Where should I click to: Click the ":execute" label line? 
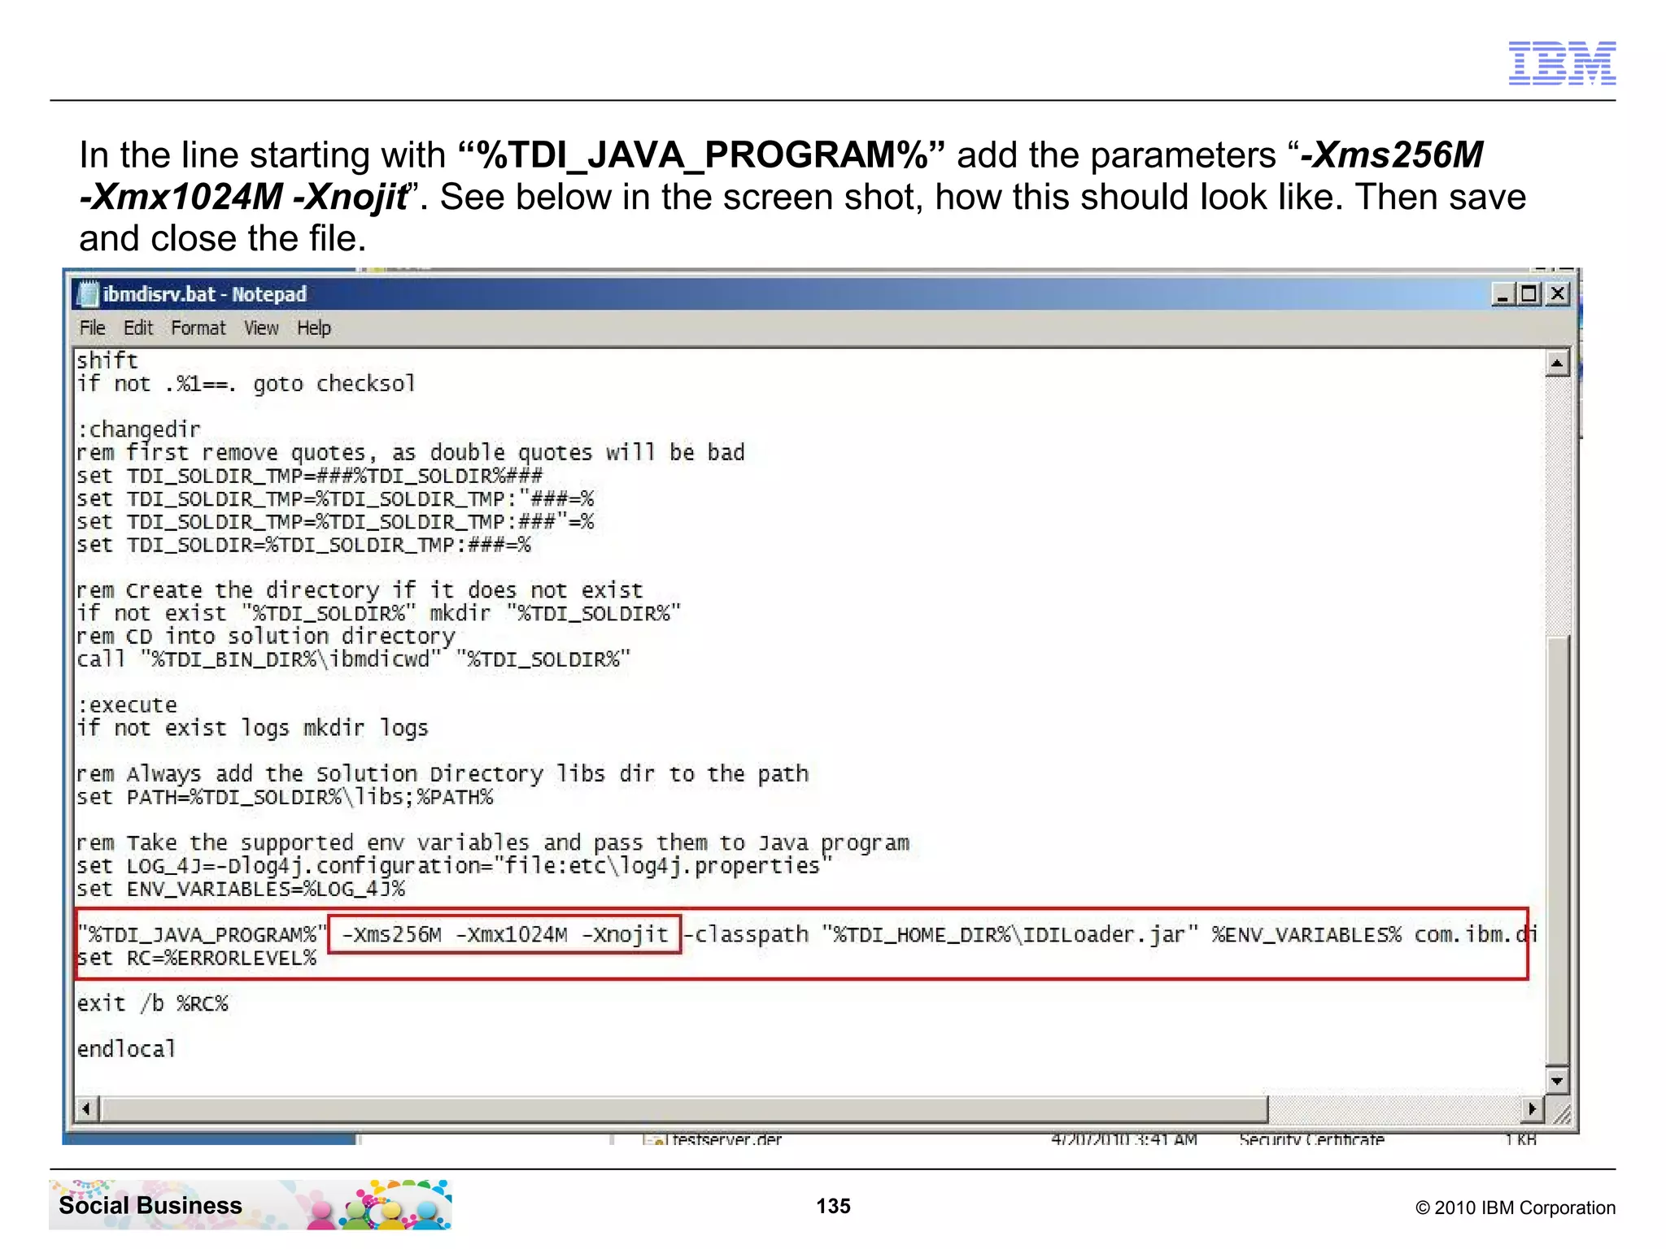[127, 704]
